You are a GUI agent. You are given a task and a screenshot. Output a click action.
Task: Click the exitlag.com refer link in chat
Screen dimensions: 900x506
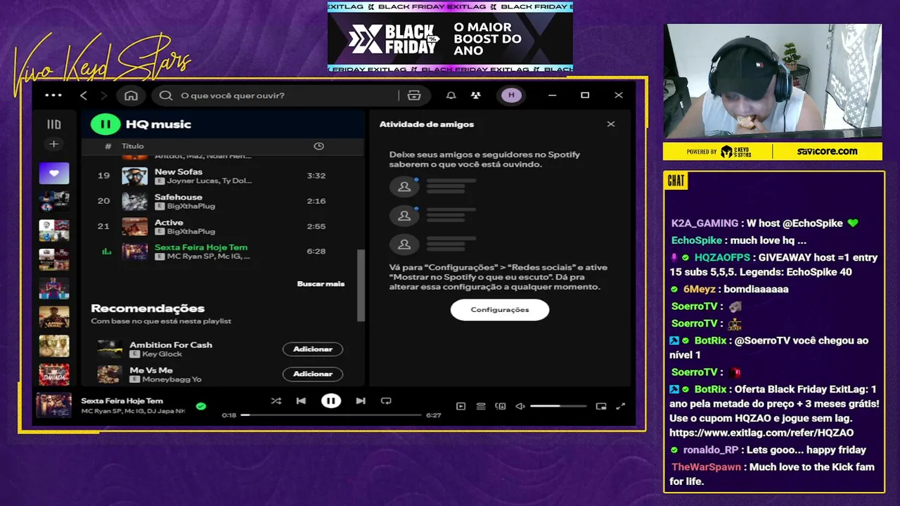point(761,433)
